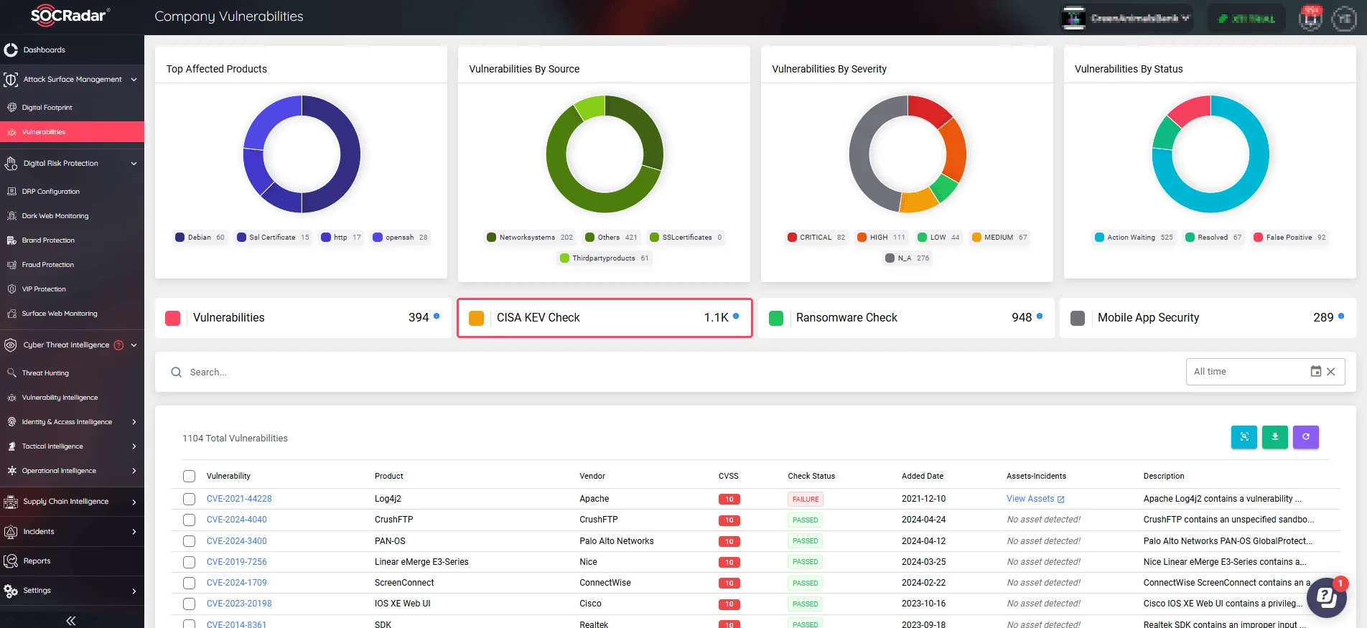1367x628 pixels.
Task: Open Dashboards icon in sidebar
Action: [x=11, y=50]
